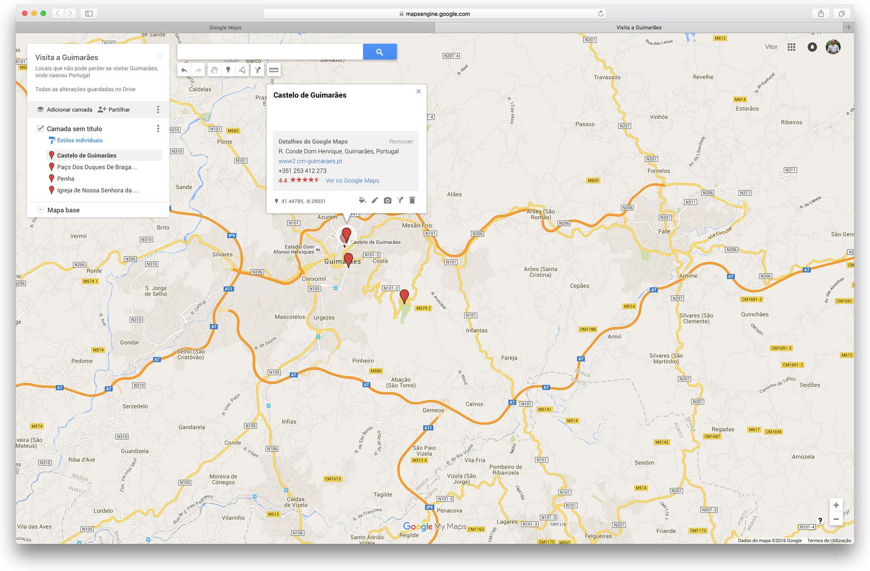Uncheck the Camada sem título layer
The width and height of the screenshot is (870, 571).
(40, 128)
